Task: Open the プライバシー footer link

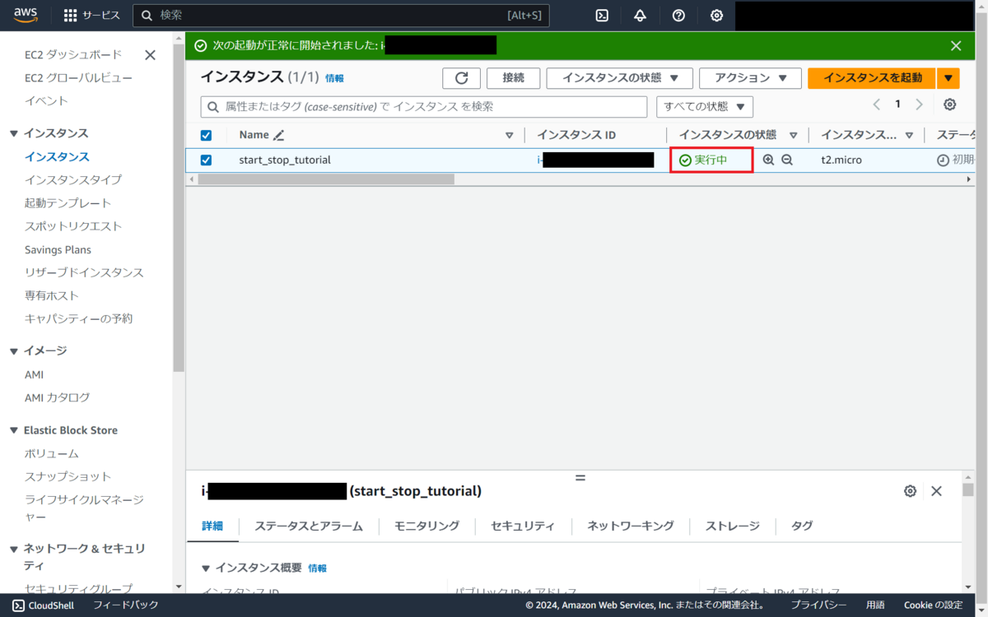Action: click(x=818, y=605)
